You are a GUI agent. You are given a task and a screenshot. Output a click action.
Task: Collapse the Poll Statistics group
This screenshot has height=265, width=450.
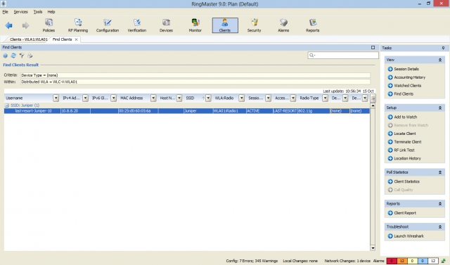click(x=439, y=172)
